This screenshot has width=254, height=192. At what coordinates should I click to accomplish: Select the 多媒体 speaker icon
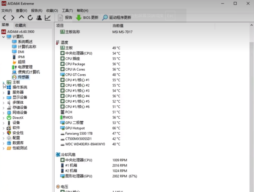tap(9, 103)
